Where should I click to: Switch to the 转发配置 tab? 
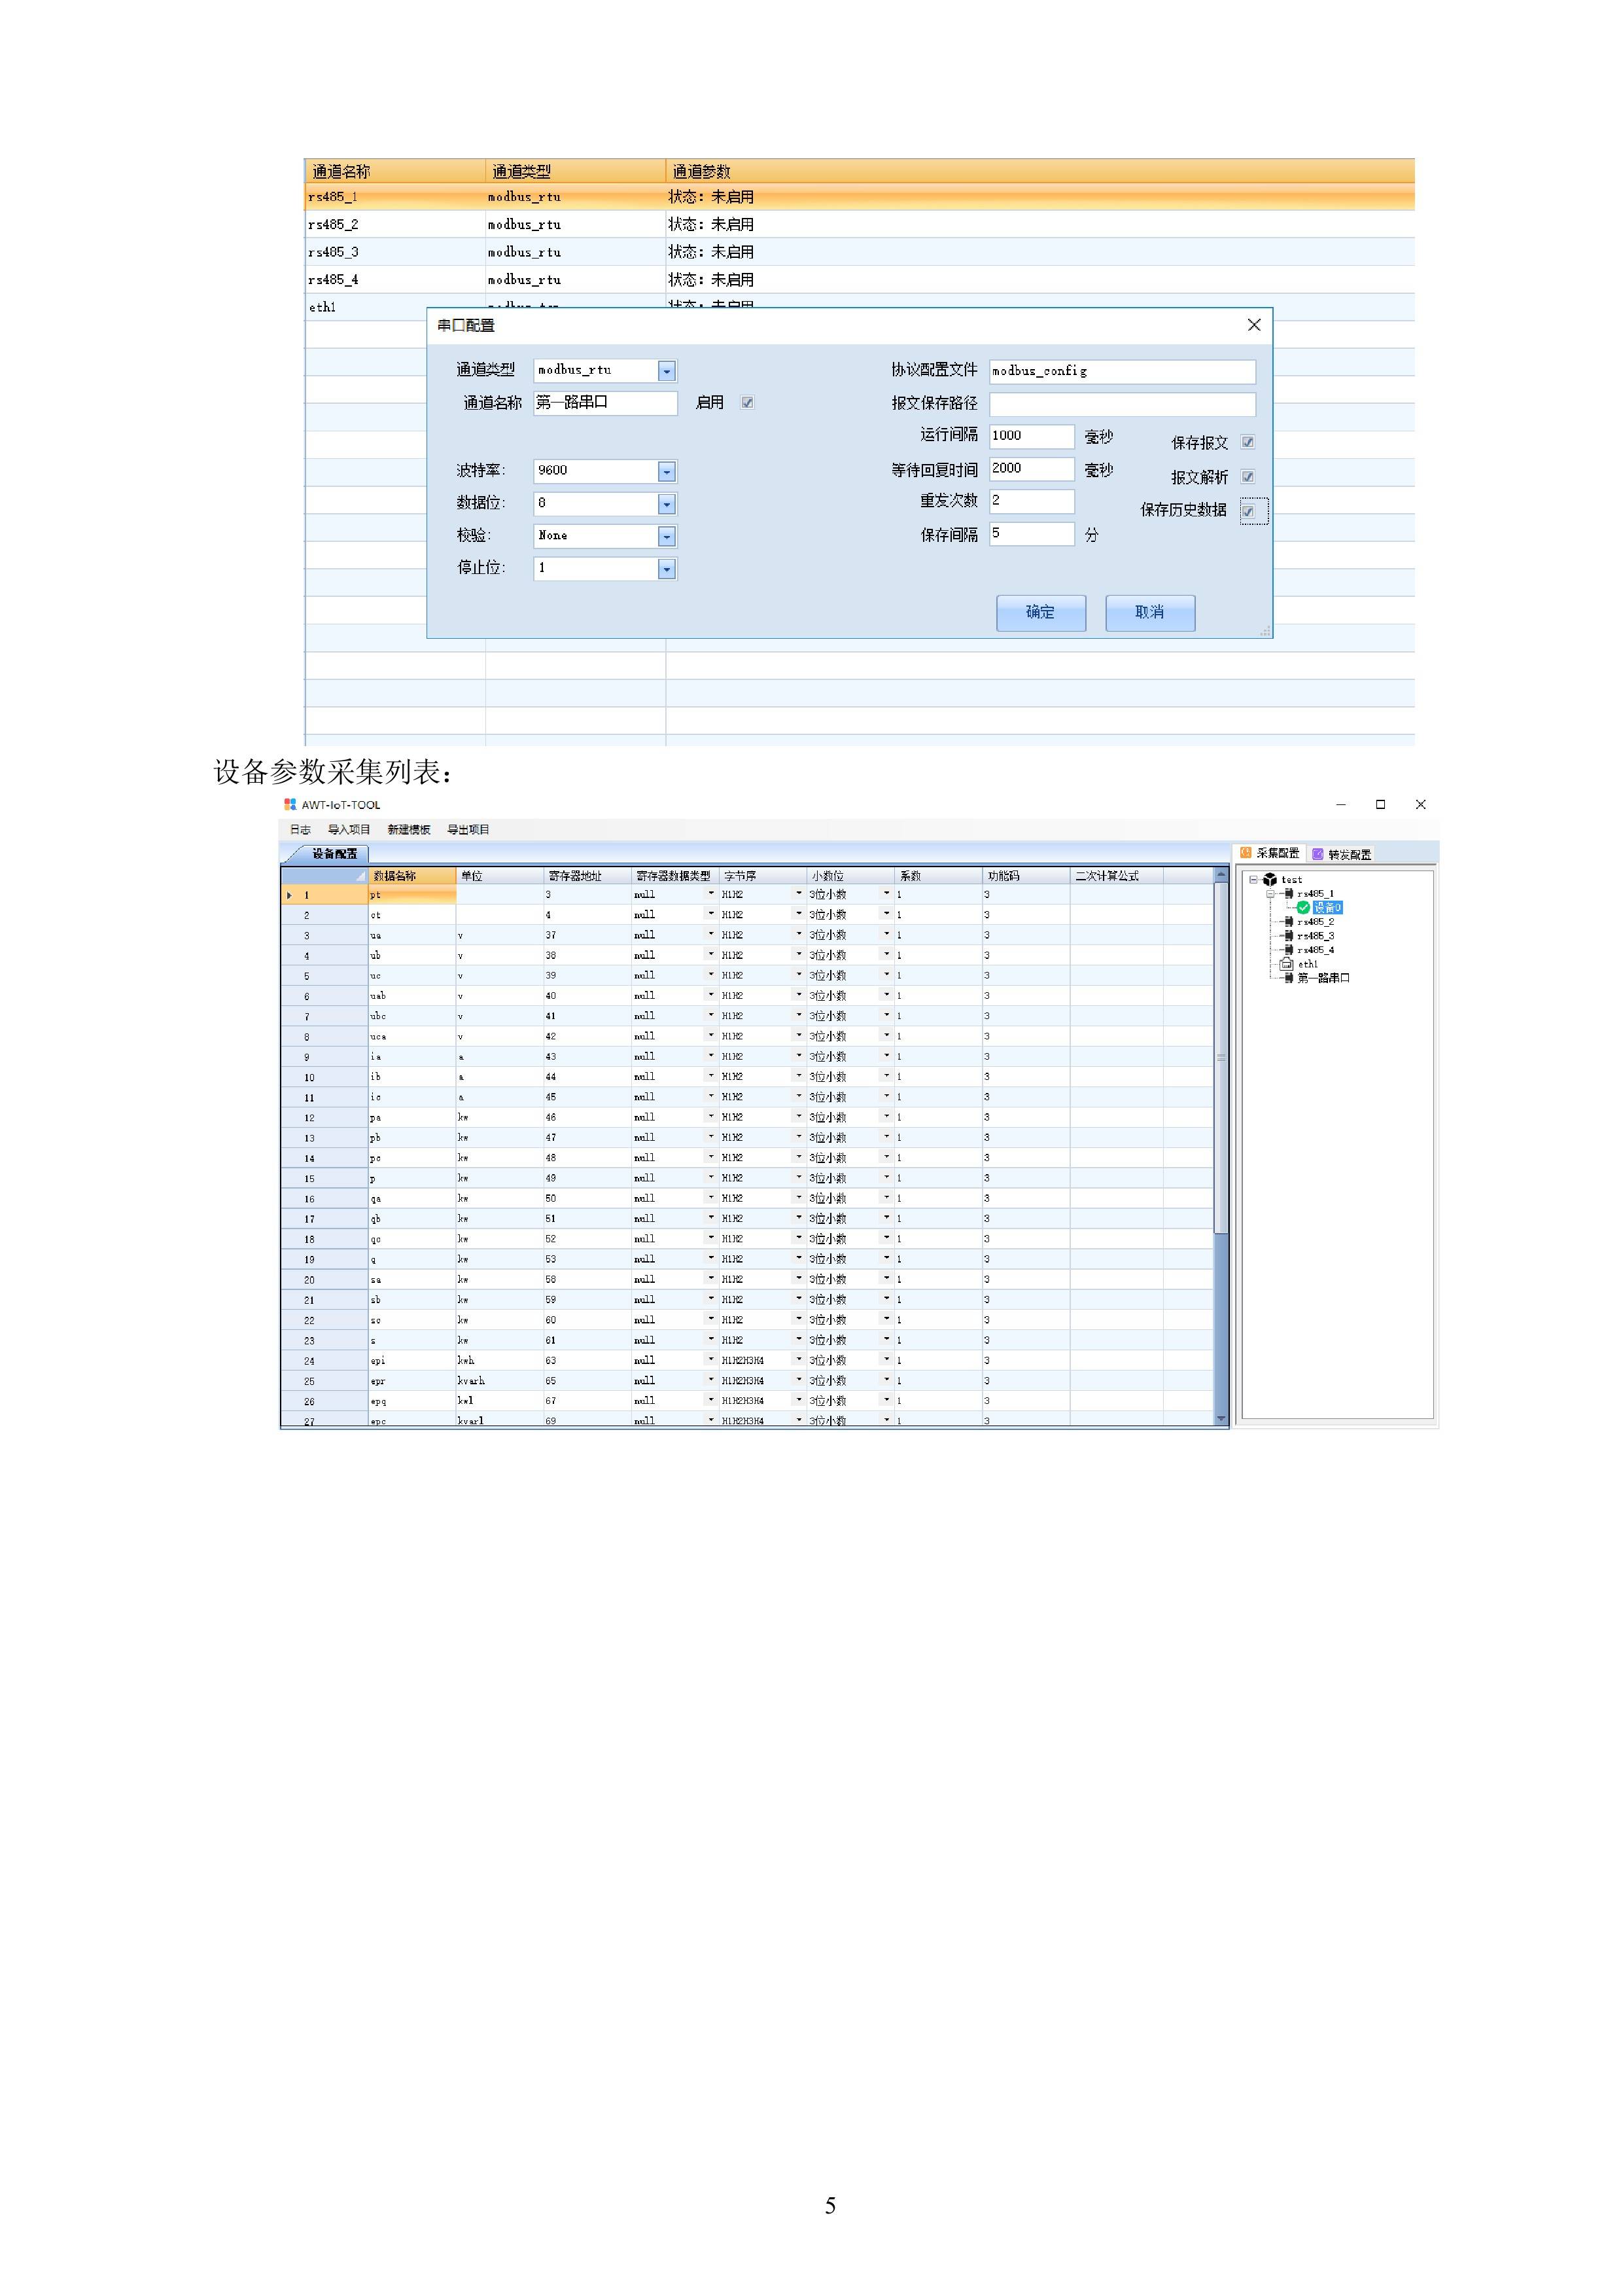(x=1342, y=854)
